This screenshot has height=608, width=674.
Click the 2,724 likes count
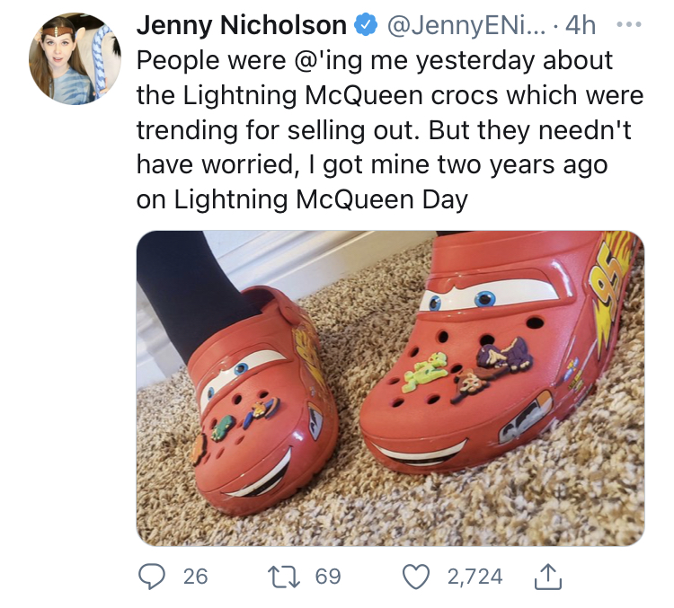(x=475, y=577)
